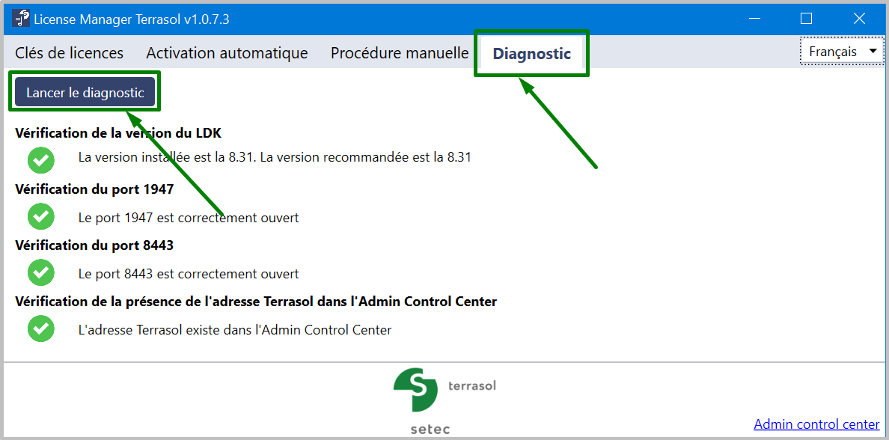The image size is (889, 440).
Task: Launch diagnostic with Lancer le diagnostic
Action: pyautogui.click(x=85, y=92)
